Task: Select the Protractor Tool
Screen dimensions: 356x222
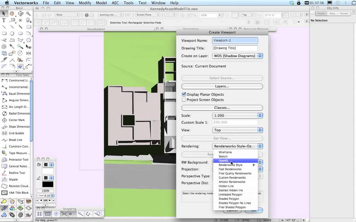Action: (16, 160)
